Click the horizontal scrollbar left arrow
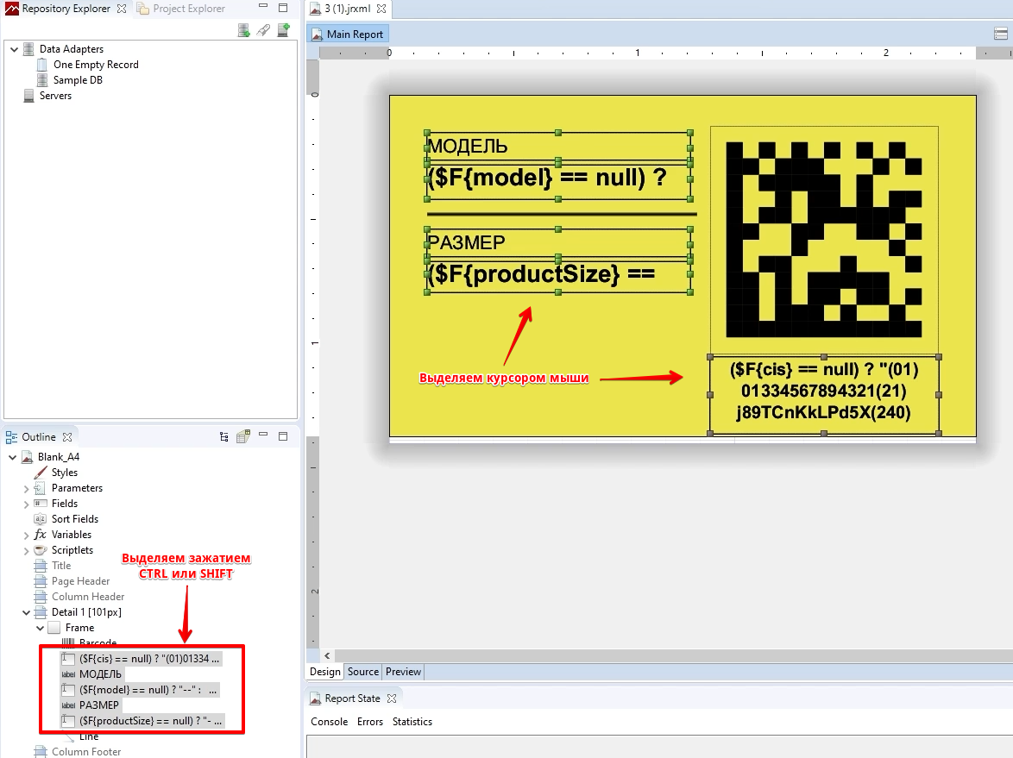This screenshot has width=1013, height=758. click(327, 655)
